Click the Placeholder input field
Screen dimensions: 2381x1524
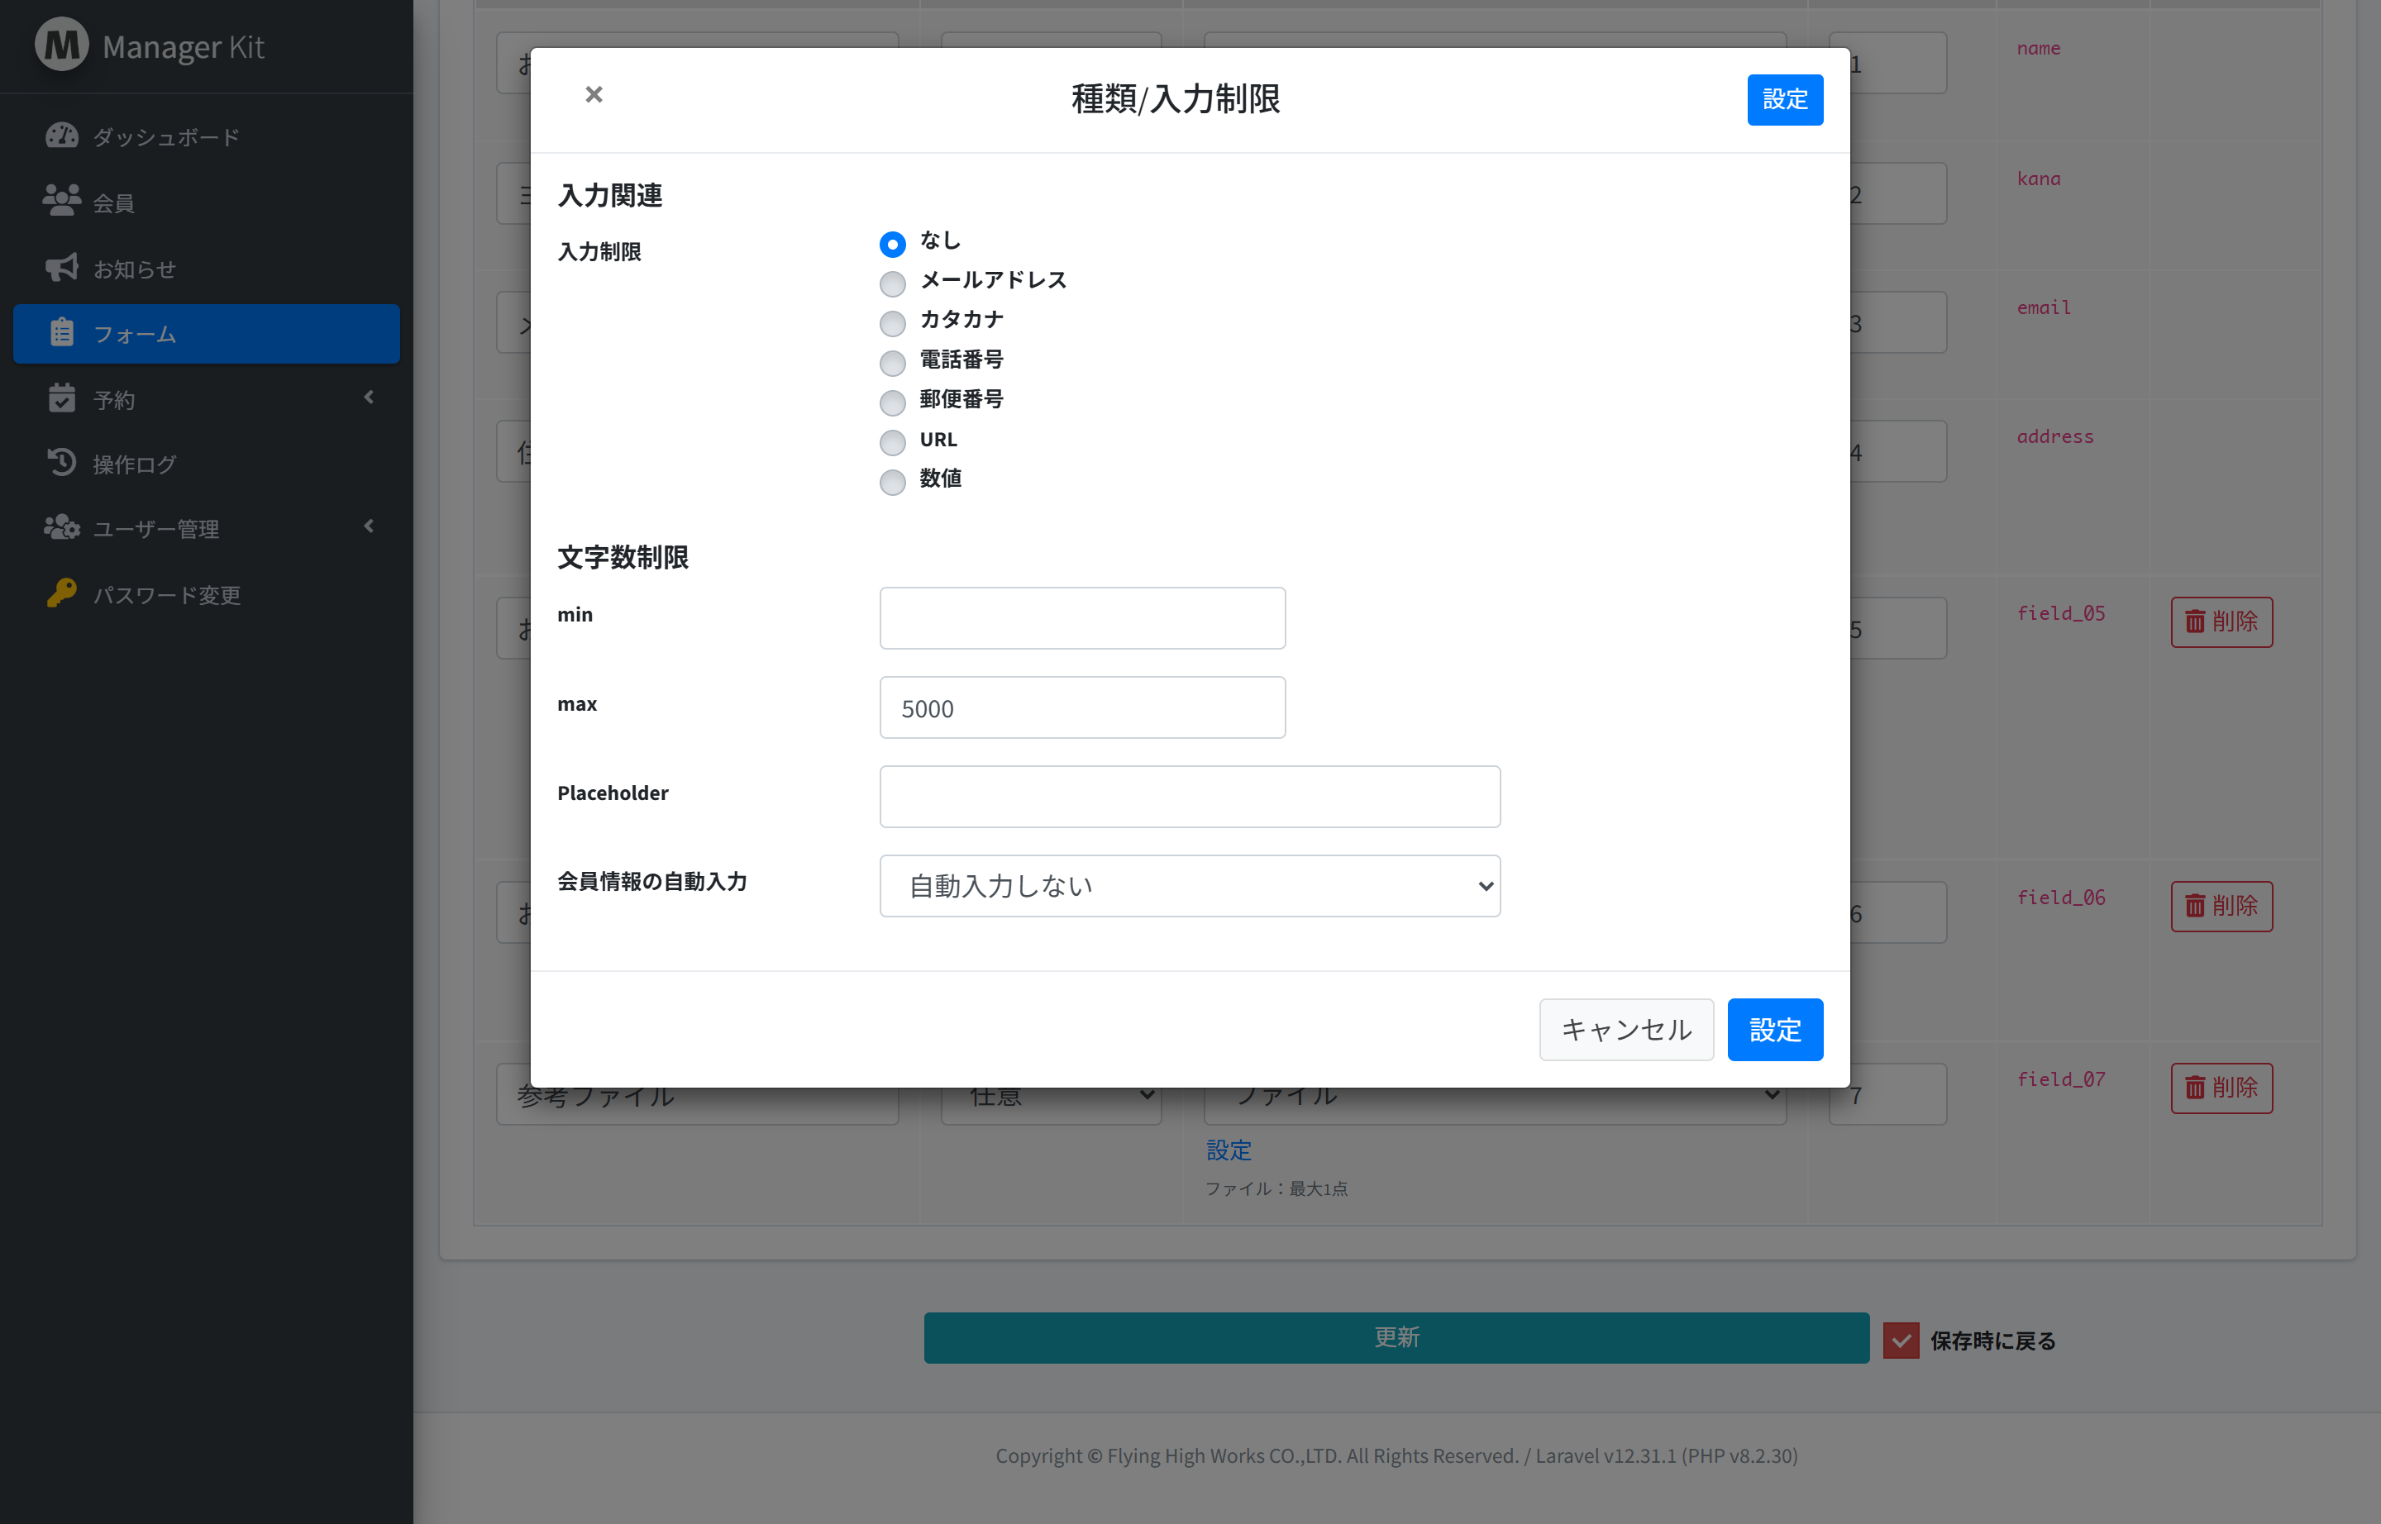coord(1189,797)
